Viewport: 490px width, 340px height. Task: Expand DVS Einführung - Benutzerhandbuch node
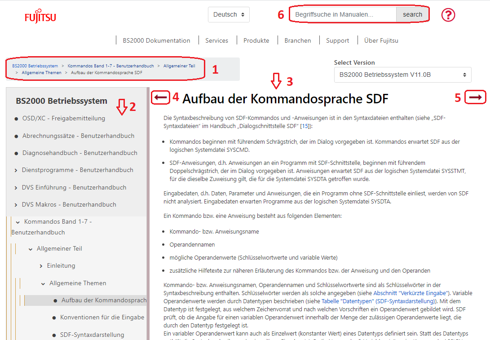(x=16, y=188)
